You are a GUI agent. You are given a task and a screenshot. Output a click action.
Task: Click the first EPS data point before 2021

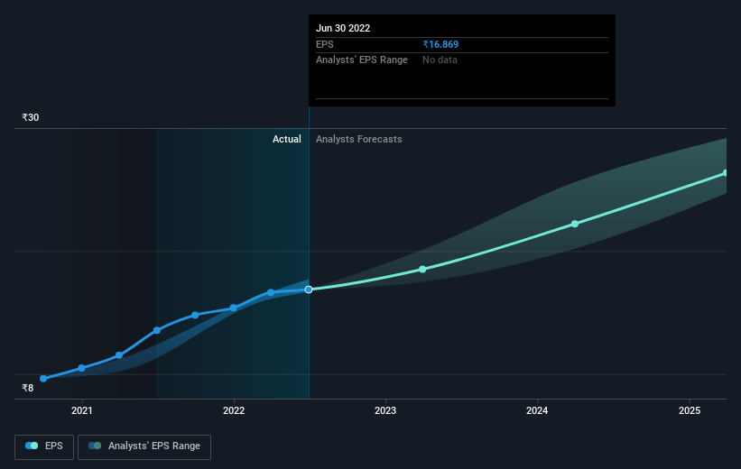click(x=43, y=378)
